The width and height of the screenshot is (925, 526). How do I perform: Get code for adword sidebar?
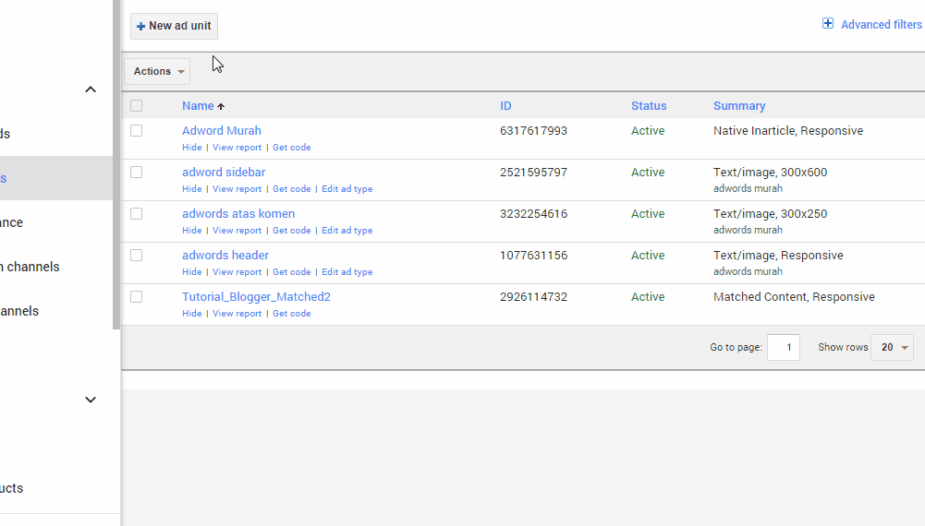(x=291, y=189)
